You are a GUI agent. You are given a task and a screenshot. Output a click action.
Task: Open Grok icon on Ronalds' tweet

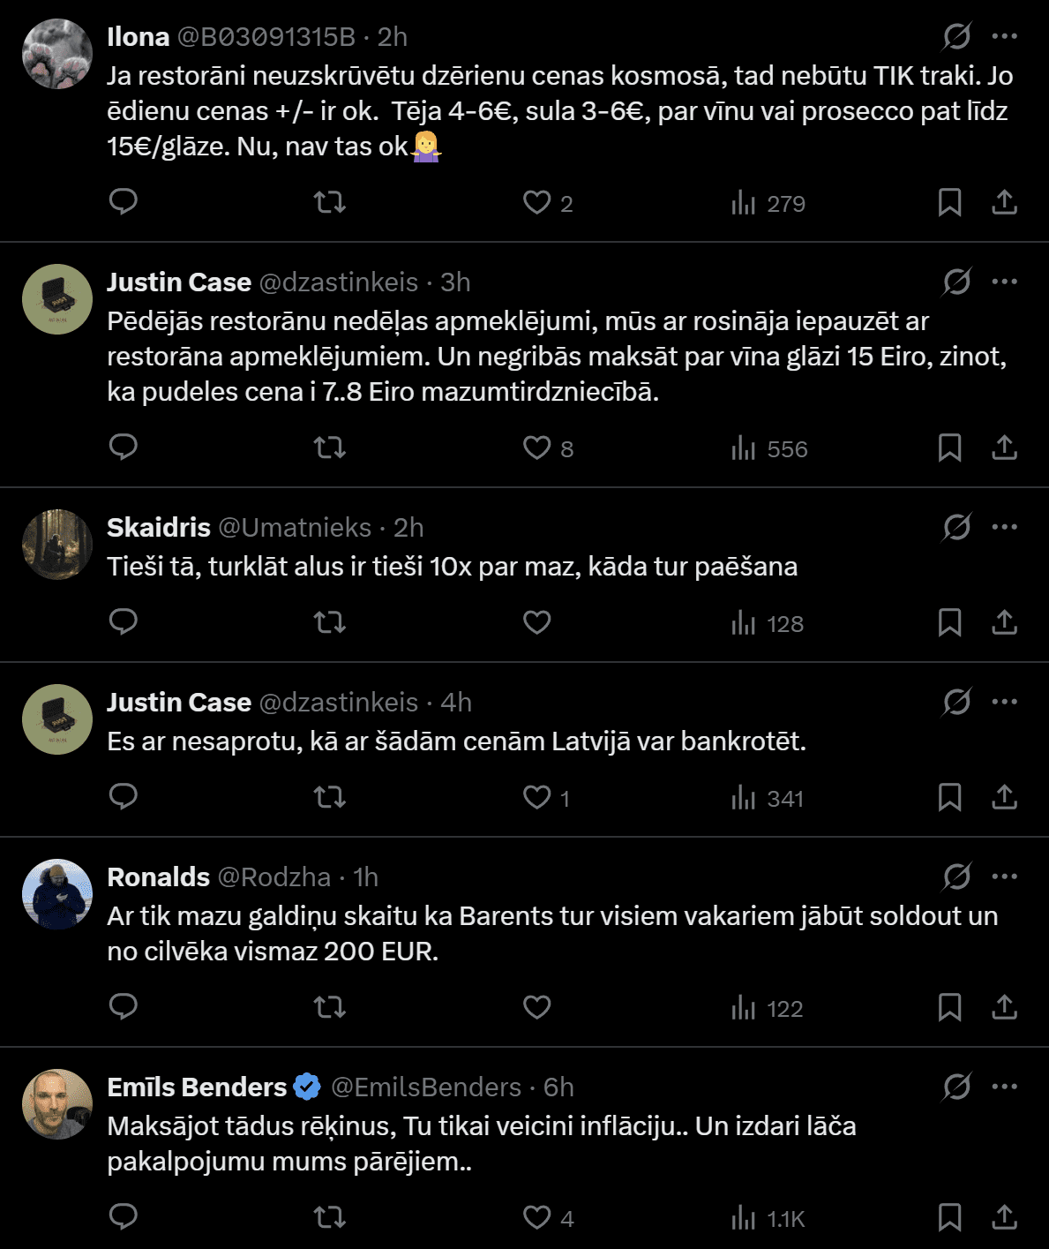pyautogui.click(x=956, y=877)
